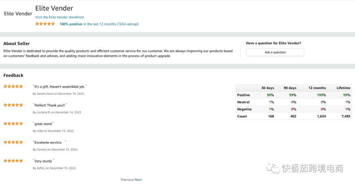Click the Positive row label
The height and width of the screenshot is (184, 355).
243,95
